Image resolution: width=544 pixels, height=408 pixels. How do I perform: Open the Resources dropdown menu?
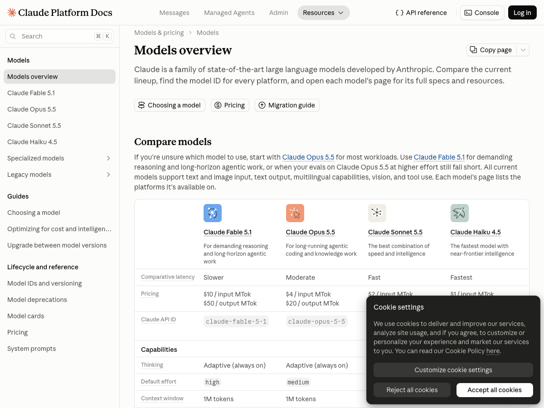[x=324, y=13]
